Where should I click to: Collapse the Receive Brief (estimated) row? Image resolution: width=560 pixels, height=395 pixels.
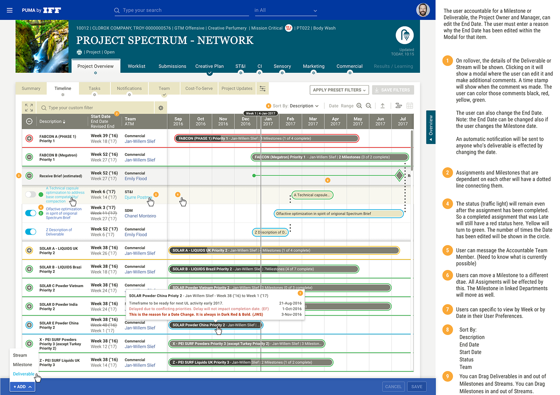(29, 176)
